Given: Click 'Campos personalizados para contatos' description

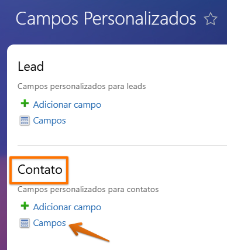Looking at the screenshot, I should (x=88, y=189).
